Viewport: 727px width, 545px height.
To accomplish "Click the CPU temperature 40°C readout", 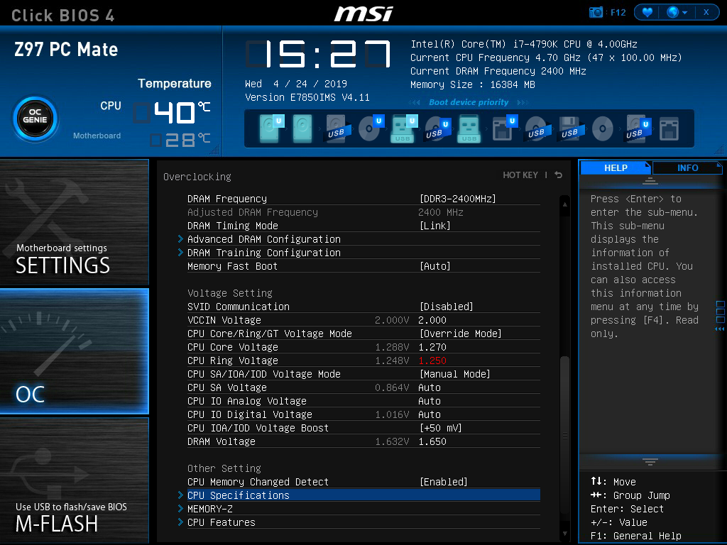I will pos(173,113).
